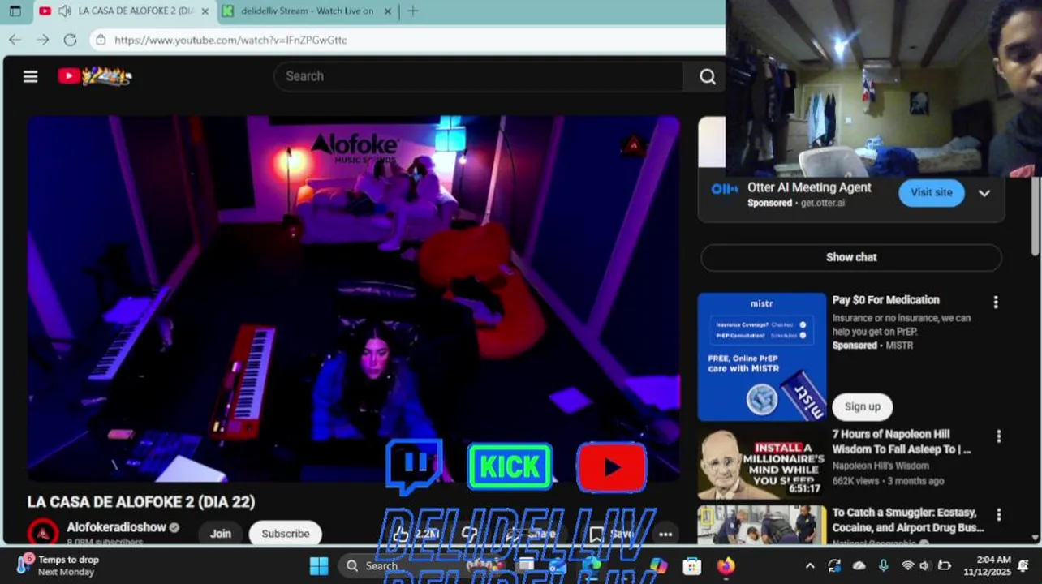Open volume speaker tray icon
1042x584 pixels.
pos(925,565)
